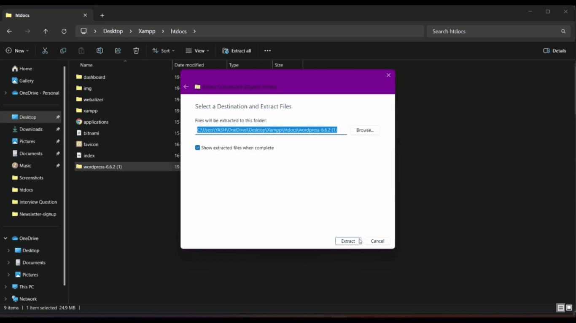The image size is (576, 323).
Task: Click the destination folder path field
Action: tap(271, 130)
